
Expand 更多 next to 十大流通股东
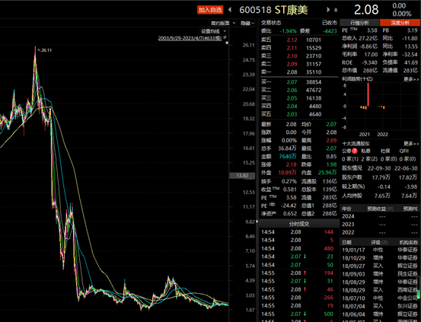[411, 144]
